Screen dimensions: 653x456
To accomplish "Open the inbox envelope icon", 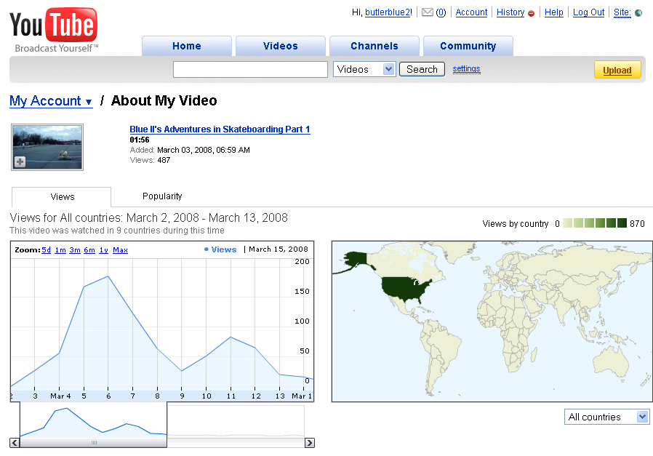I will [x=428, y=12].
